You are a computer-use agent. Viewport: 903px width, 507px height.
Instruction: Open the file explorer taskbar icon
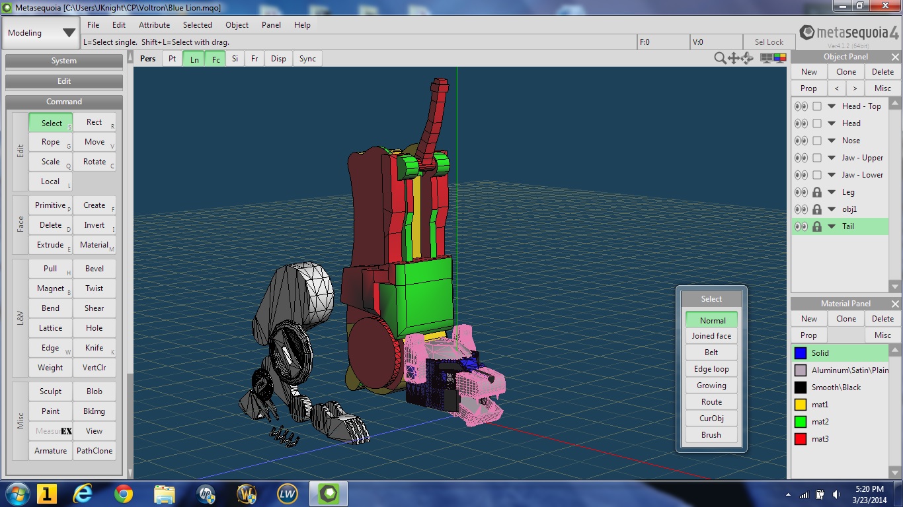click(x=163, y=494)
